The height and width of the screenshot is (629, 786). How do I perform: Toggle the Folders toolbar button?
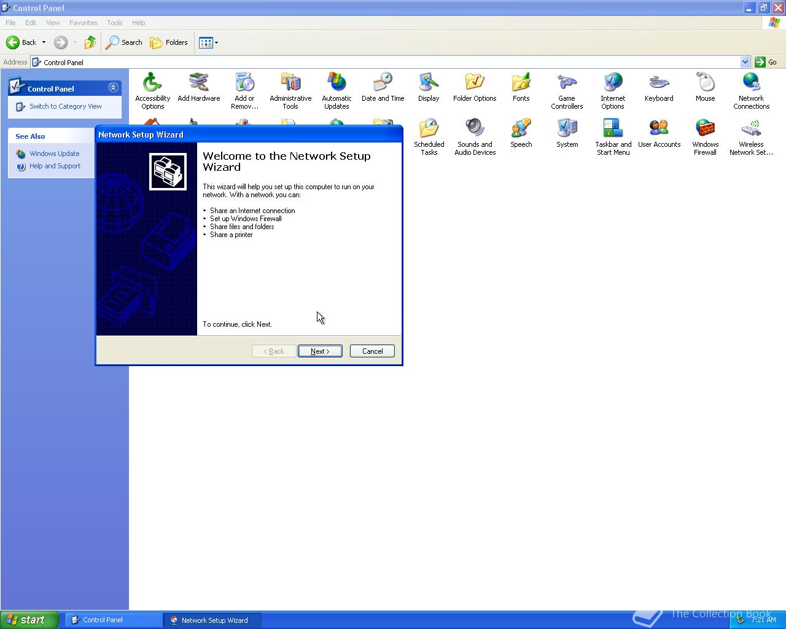(x=169, y=42)
